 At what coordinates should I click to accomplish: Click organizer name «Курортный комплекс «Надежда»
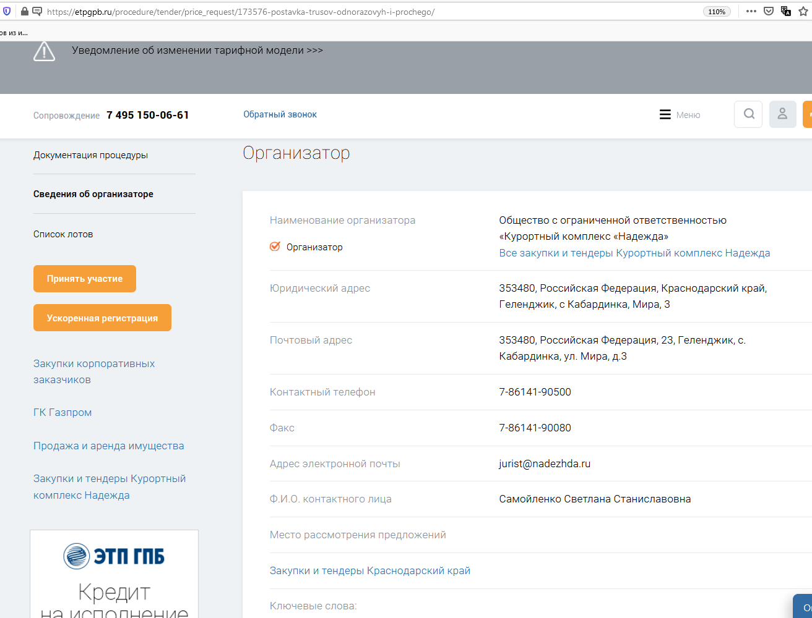pyautogui.click(x=584, y=236)
